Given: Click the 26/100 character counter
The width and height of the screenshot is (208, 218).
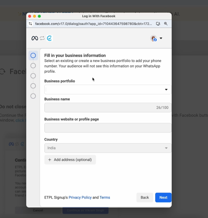Looking at the screenshot, I should [x=162, y=108].
